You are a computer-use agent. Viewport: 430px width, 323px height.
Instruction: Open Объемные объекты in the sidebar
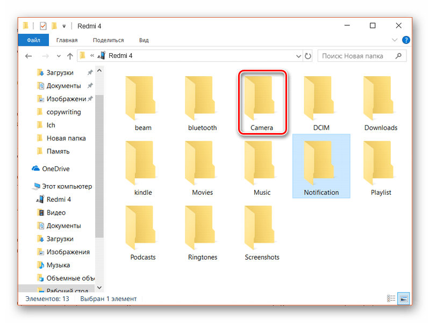click(x=66, y=278)
